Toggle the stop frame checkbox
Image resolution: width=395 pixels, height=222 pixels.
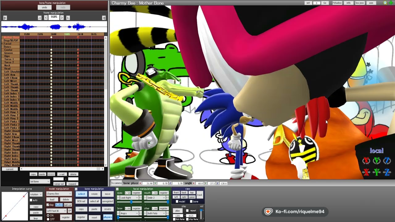point(187,219)
